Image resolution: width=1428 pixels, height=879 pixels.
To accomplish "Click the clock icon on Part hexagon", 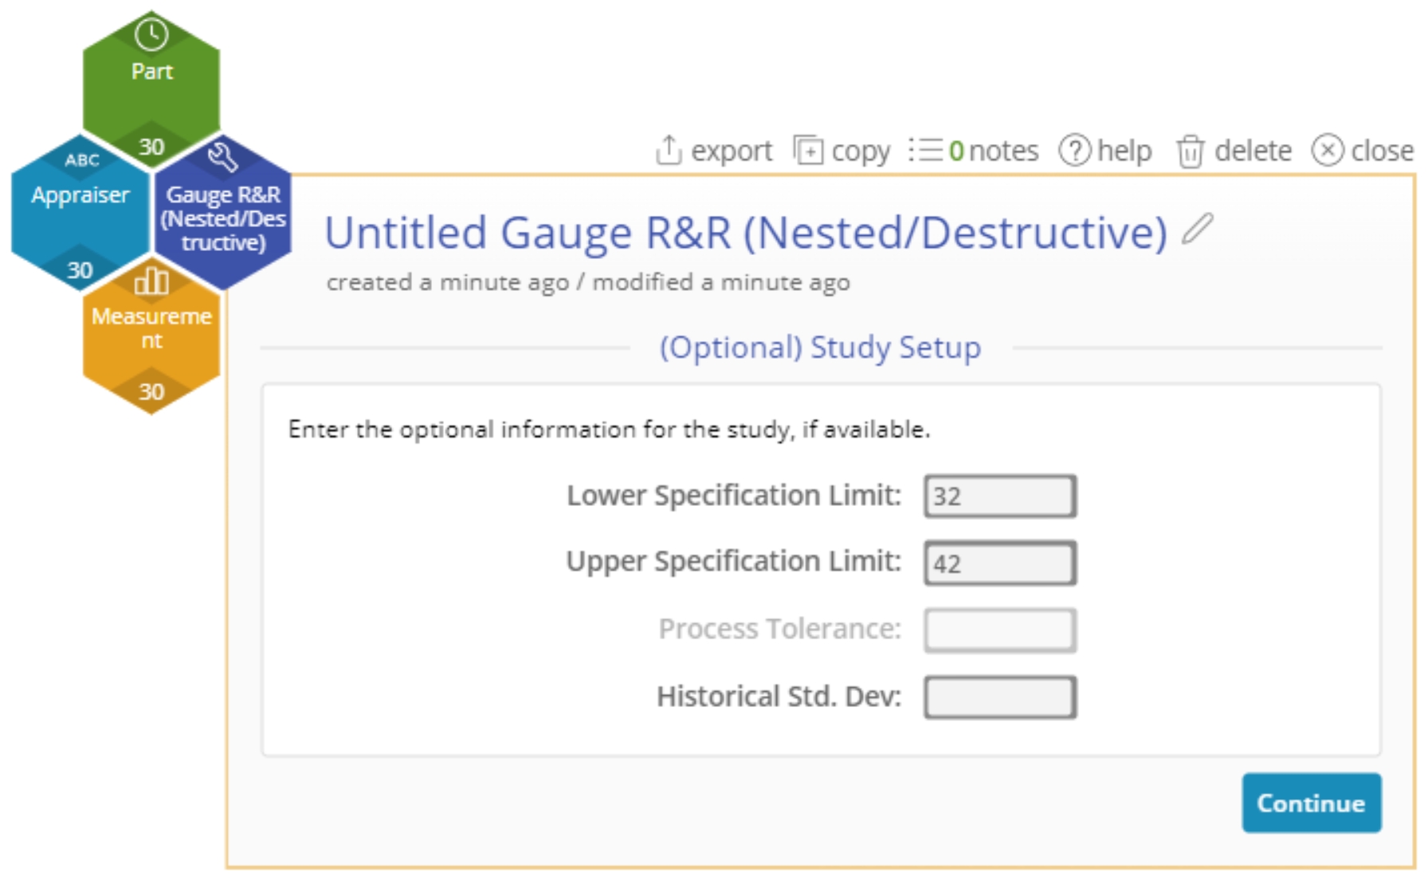I will 151,34.
